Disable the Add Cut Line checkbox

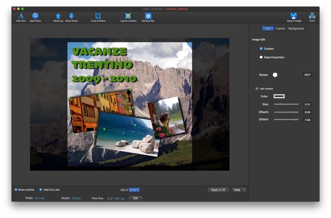[x=41, y=190]
